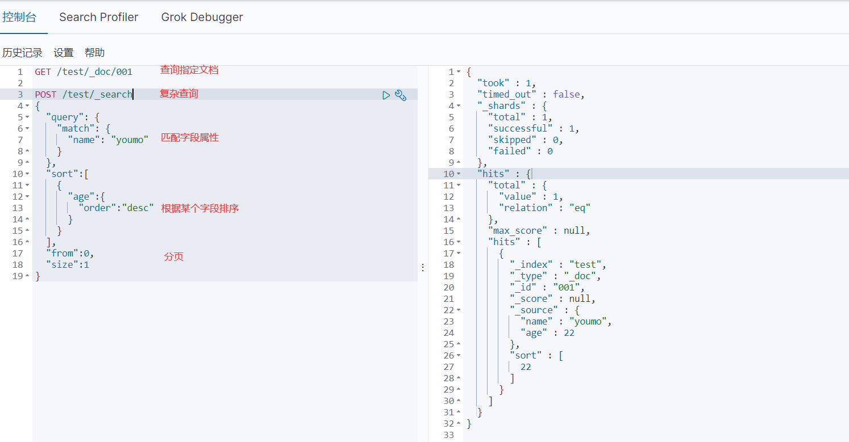Collapse the inner "hits" array fold arrow at output line 16
The width and height of the screenshot is (849, 442).
tap(459, 242)
